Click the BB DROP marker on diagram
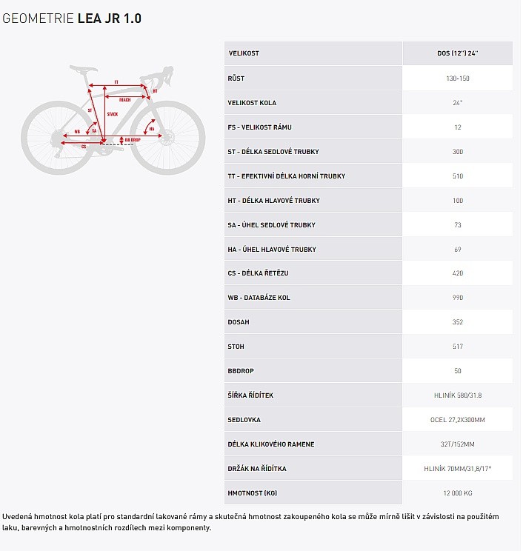 (x=132, y=138)
